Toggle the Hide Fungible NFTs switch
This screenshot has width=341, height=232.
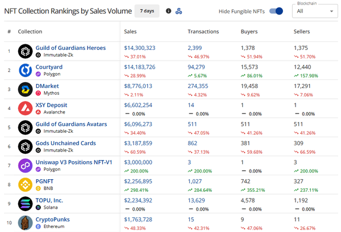276,11
